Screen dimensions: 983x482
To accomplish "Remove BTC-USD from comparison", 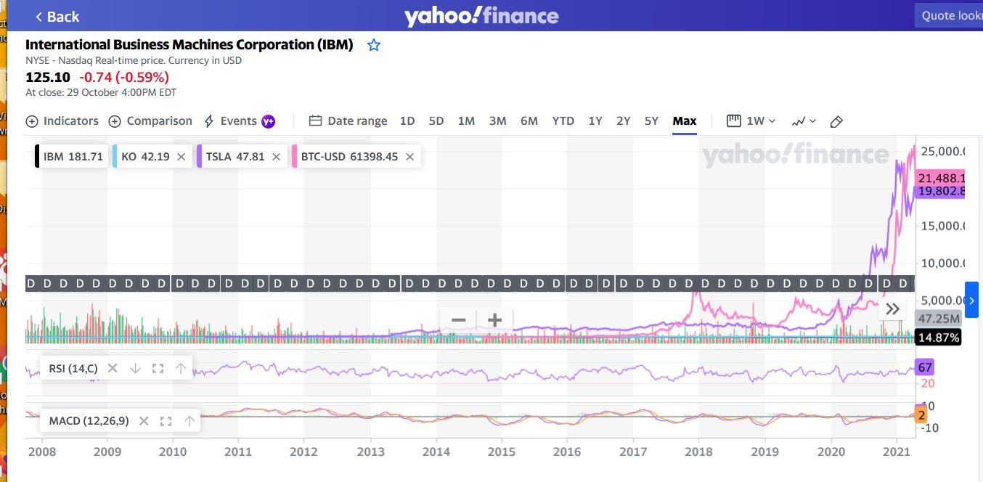I will click(409, 157).
